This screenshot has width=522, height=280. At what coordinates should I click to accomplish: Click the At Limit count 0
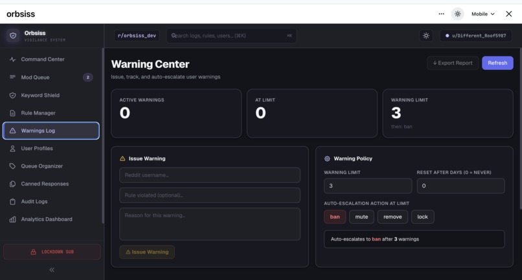260,113
